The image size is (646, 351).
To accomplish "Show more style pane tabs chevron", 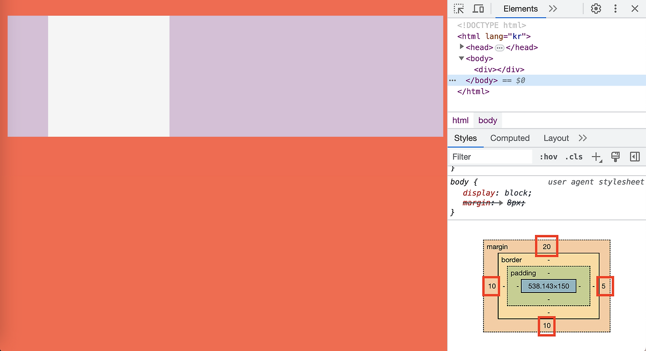I will click(x=583, y=138).
